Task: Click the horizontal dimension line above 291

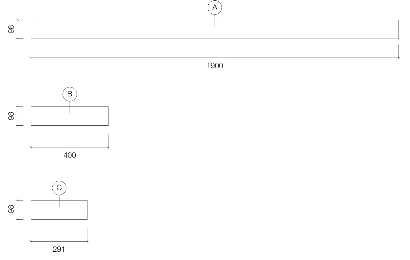Action: click(59, 241)
